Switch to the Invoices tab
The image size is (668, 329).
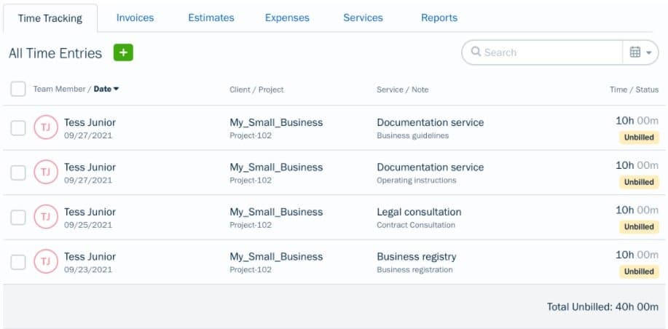pyautogui.click(x=135, y=17)
